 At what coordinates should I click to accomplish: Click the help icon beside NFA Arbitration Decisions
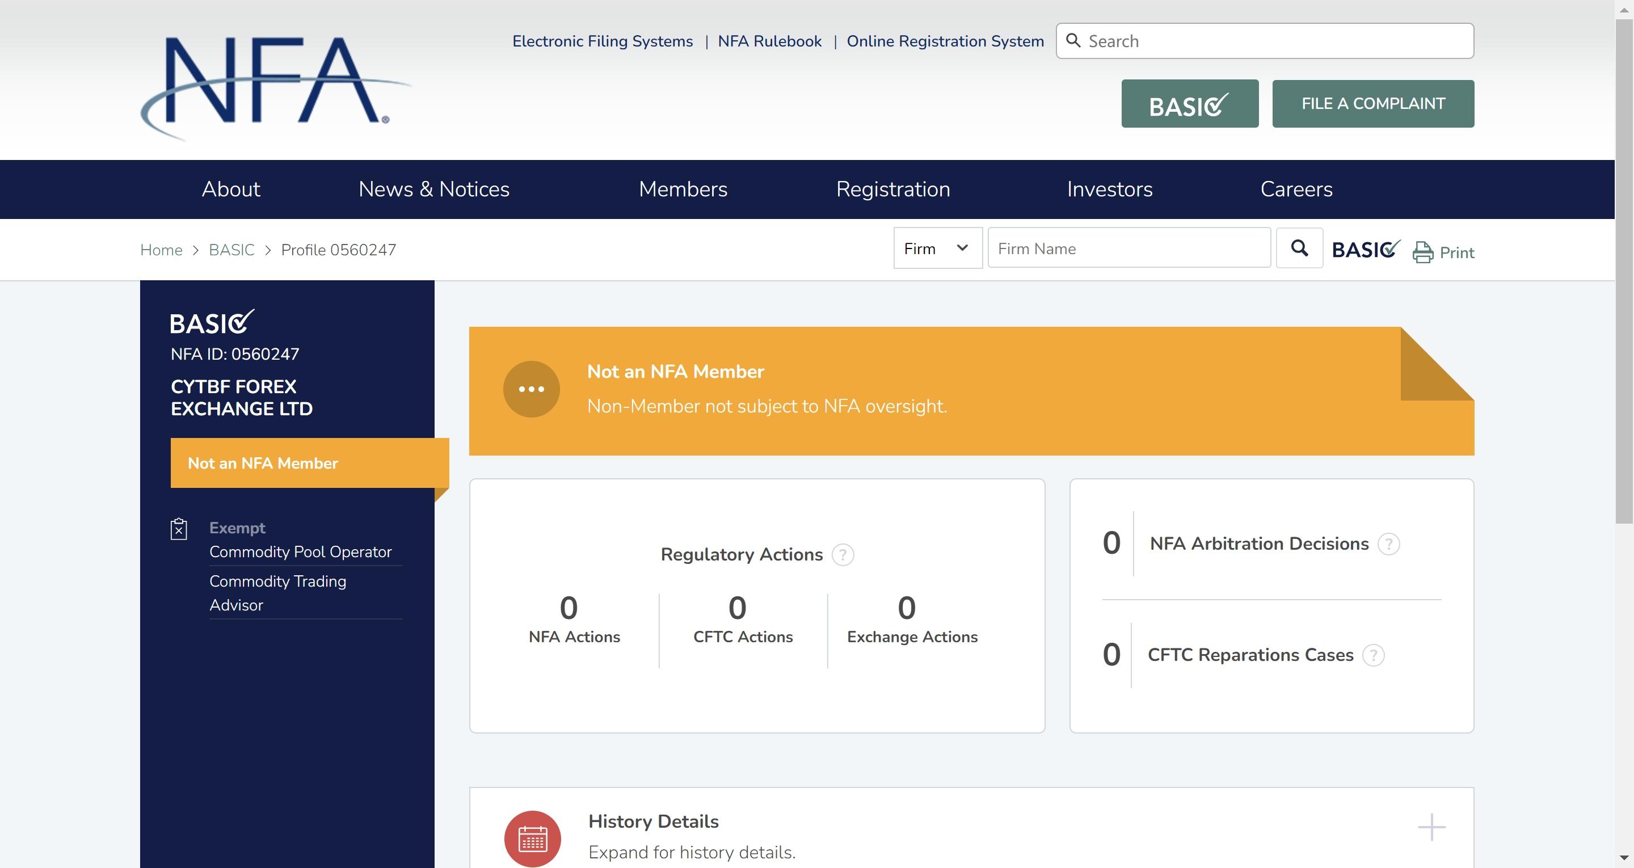(1388, 543)
